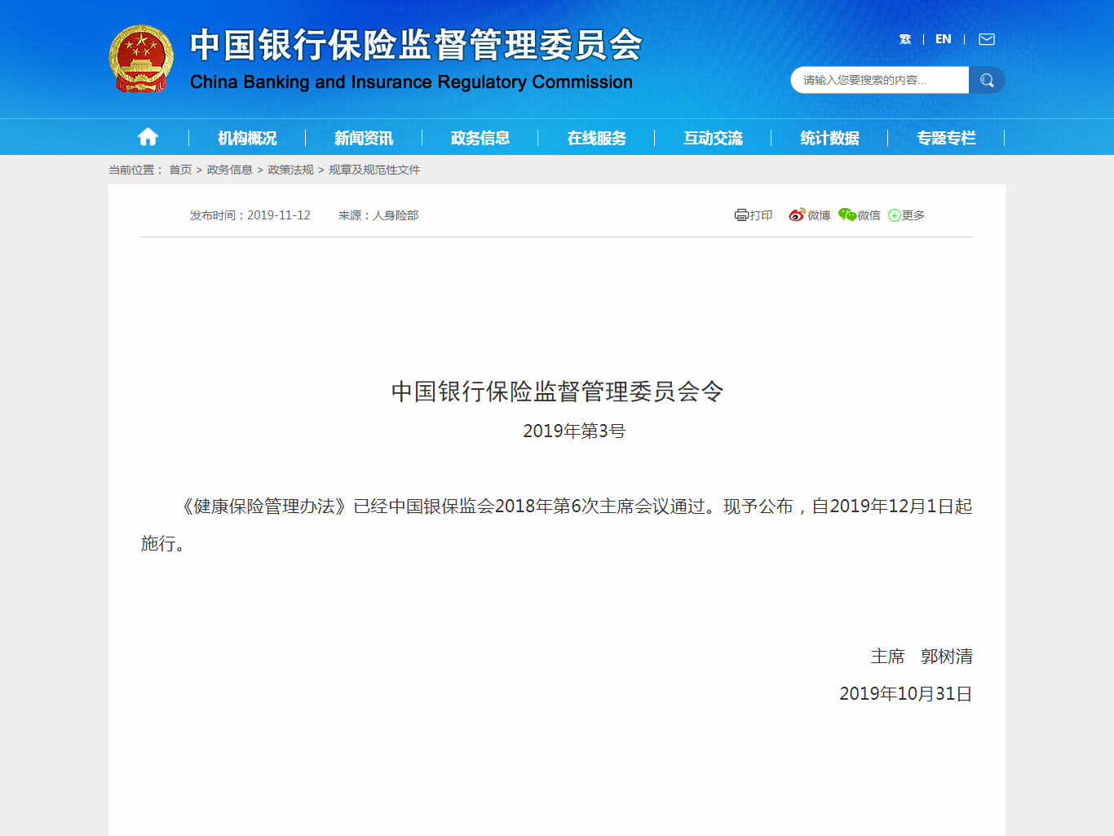The height and width of the screenshot is (836, 1114).
Task: Click the date 2019年10月31日
Action: (906, 693)
